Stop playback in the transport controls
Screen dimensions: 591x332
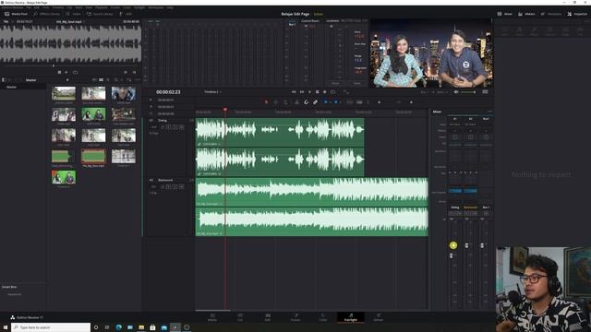(318, 92)
